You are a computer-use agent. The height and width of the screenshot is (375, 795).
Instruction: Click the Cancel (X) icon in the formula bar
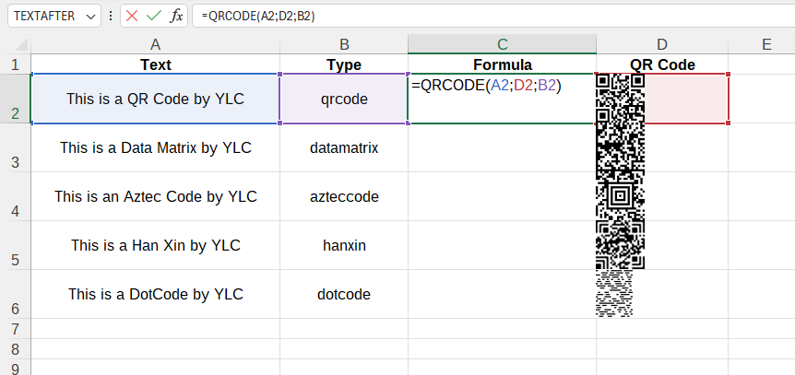133,17
